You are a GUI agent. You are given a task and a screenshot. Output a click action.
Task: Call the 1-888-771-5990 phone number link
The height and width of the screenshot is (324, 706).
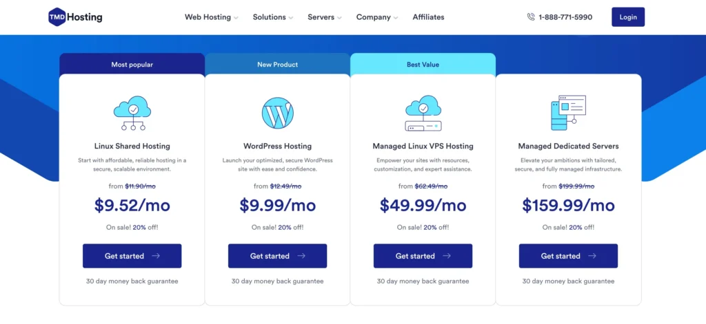click(565, 17)
